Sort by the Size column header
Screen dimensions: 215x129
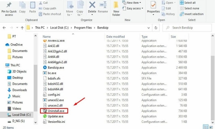pyautogui.click(x=173, y=37)
